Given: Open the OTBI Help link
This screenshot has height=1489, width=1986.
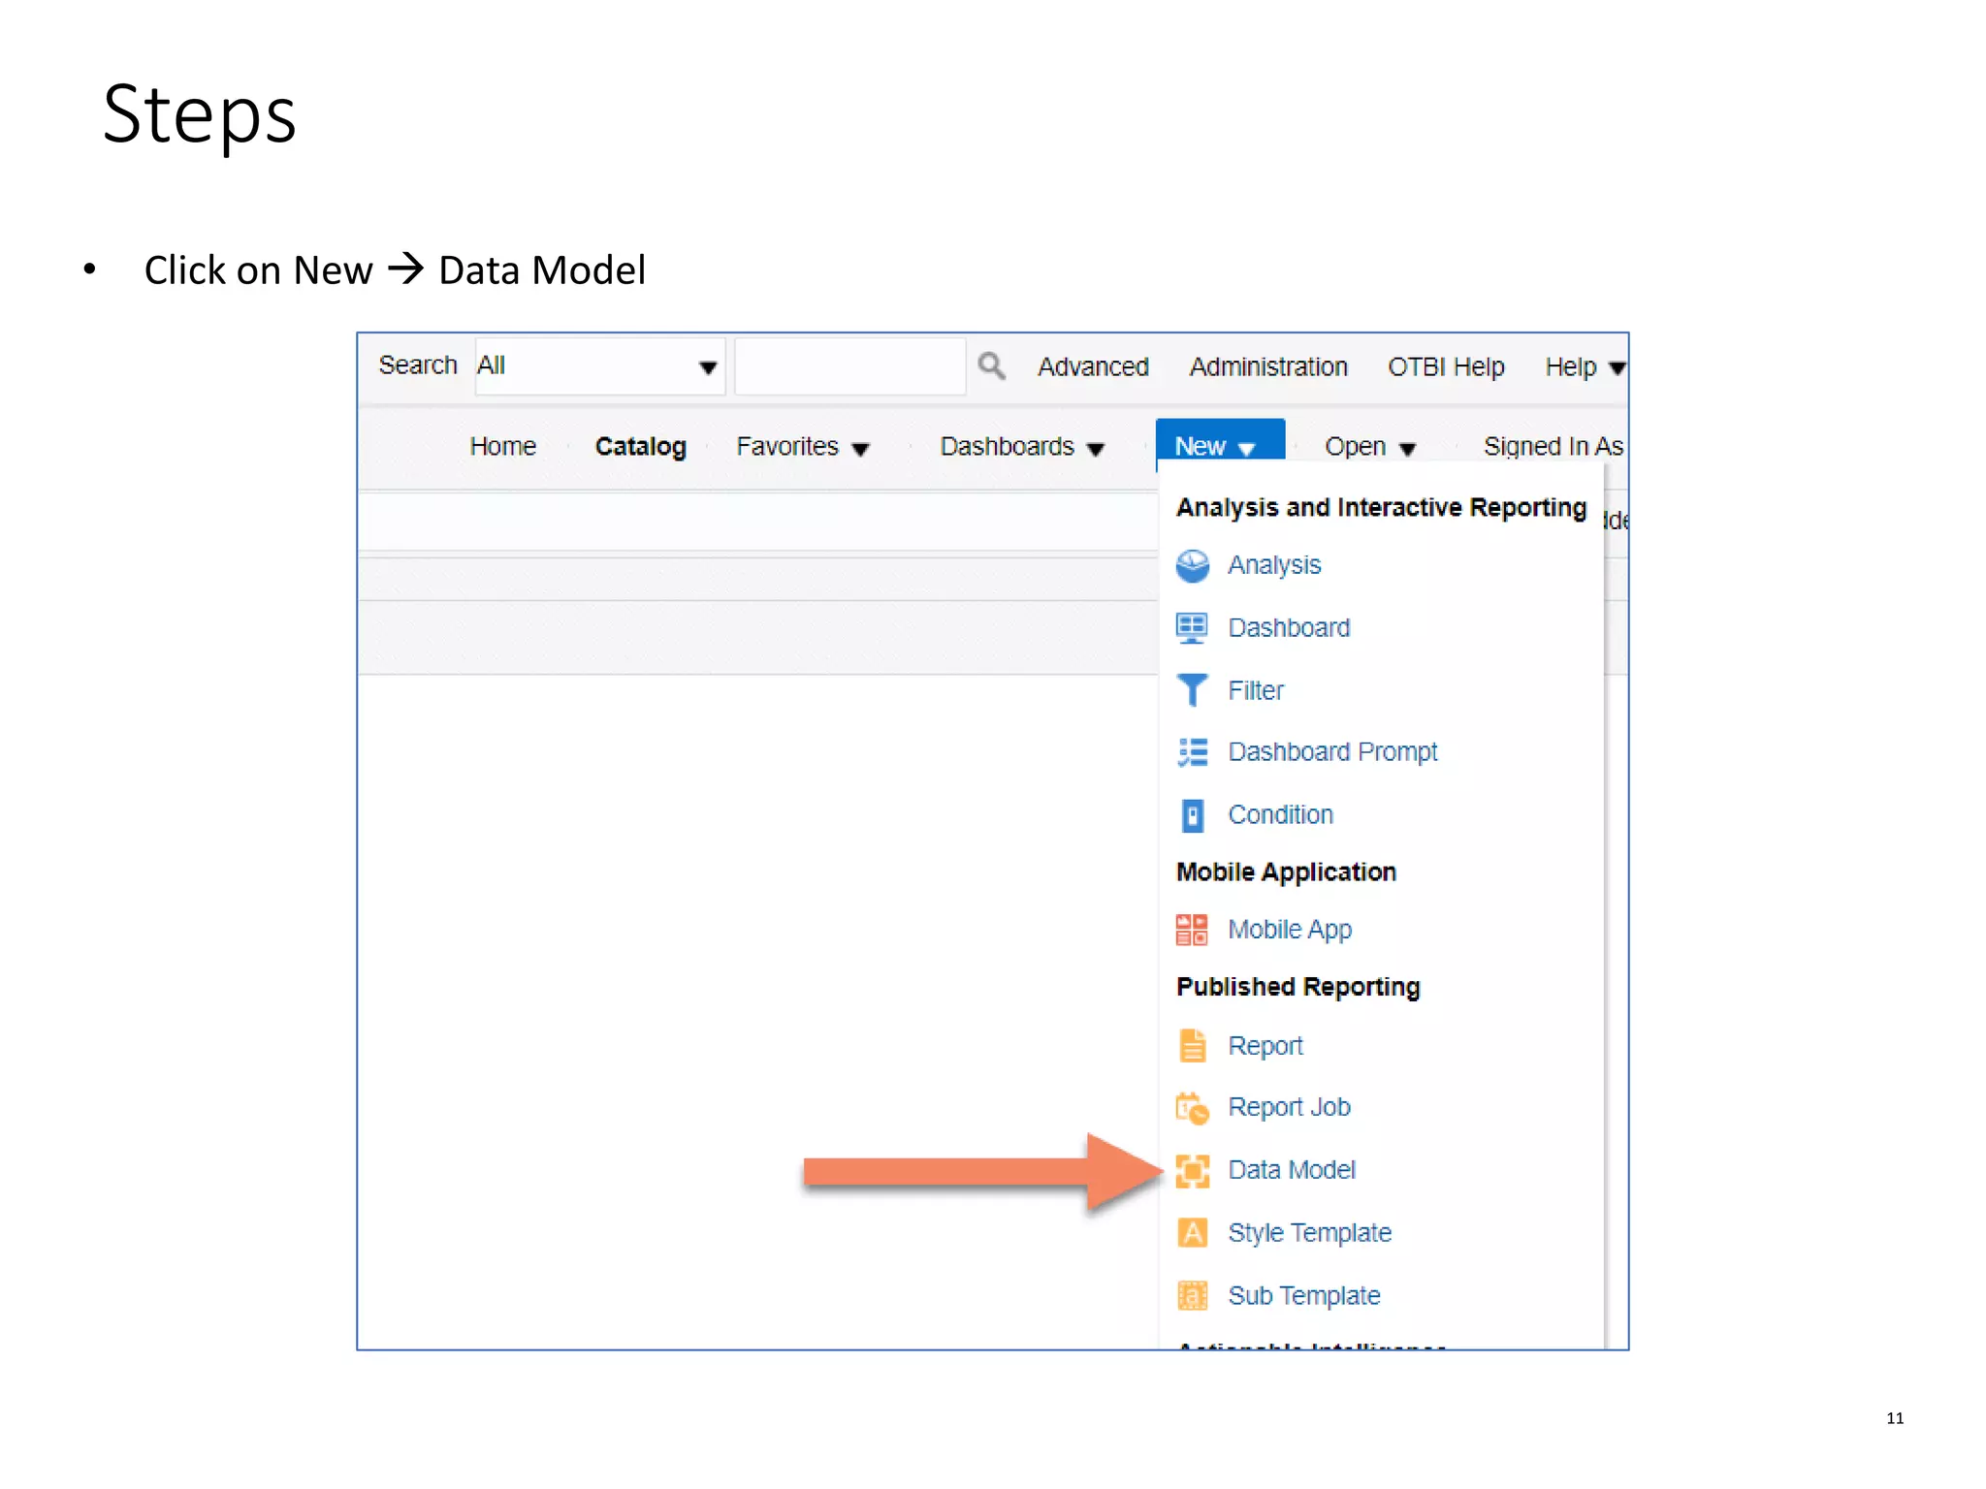Looking at the screenshot, I should click(x=1446, y=366).
